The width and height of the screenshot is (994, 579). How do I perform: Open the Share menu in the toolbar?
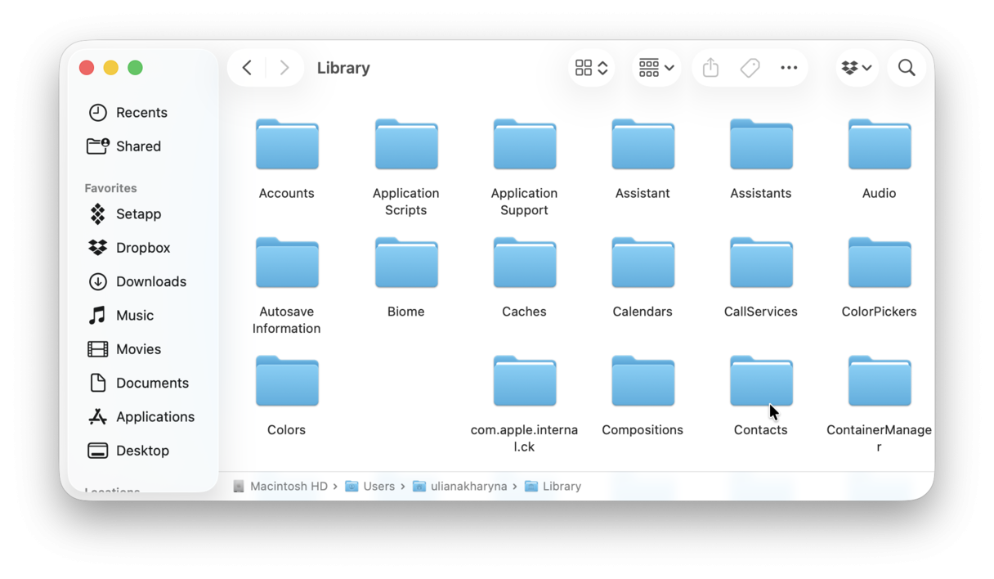pyautogui.click(x=710, y=68)
